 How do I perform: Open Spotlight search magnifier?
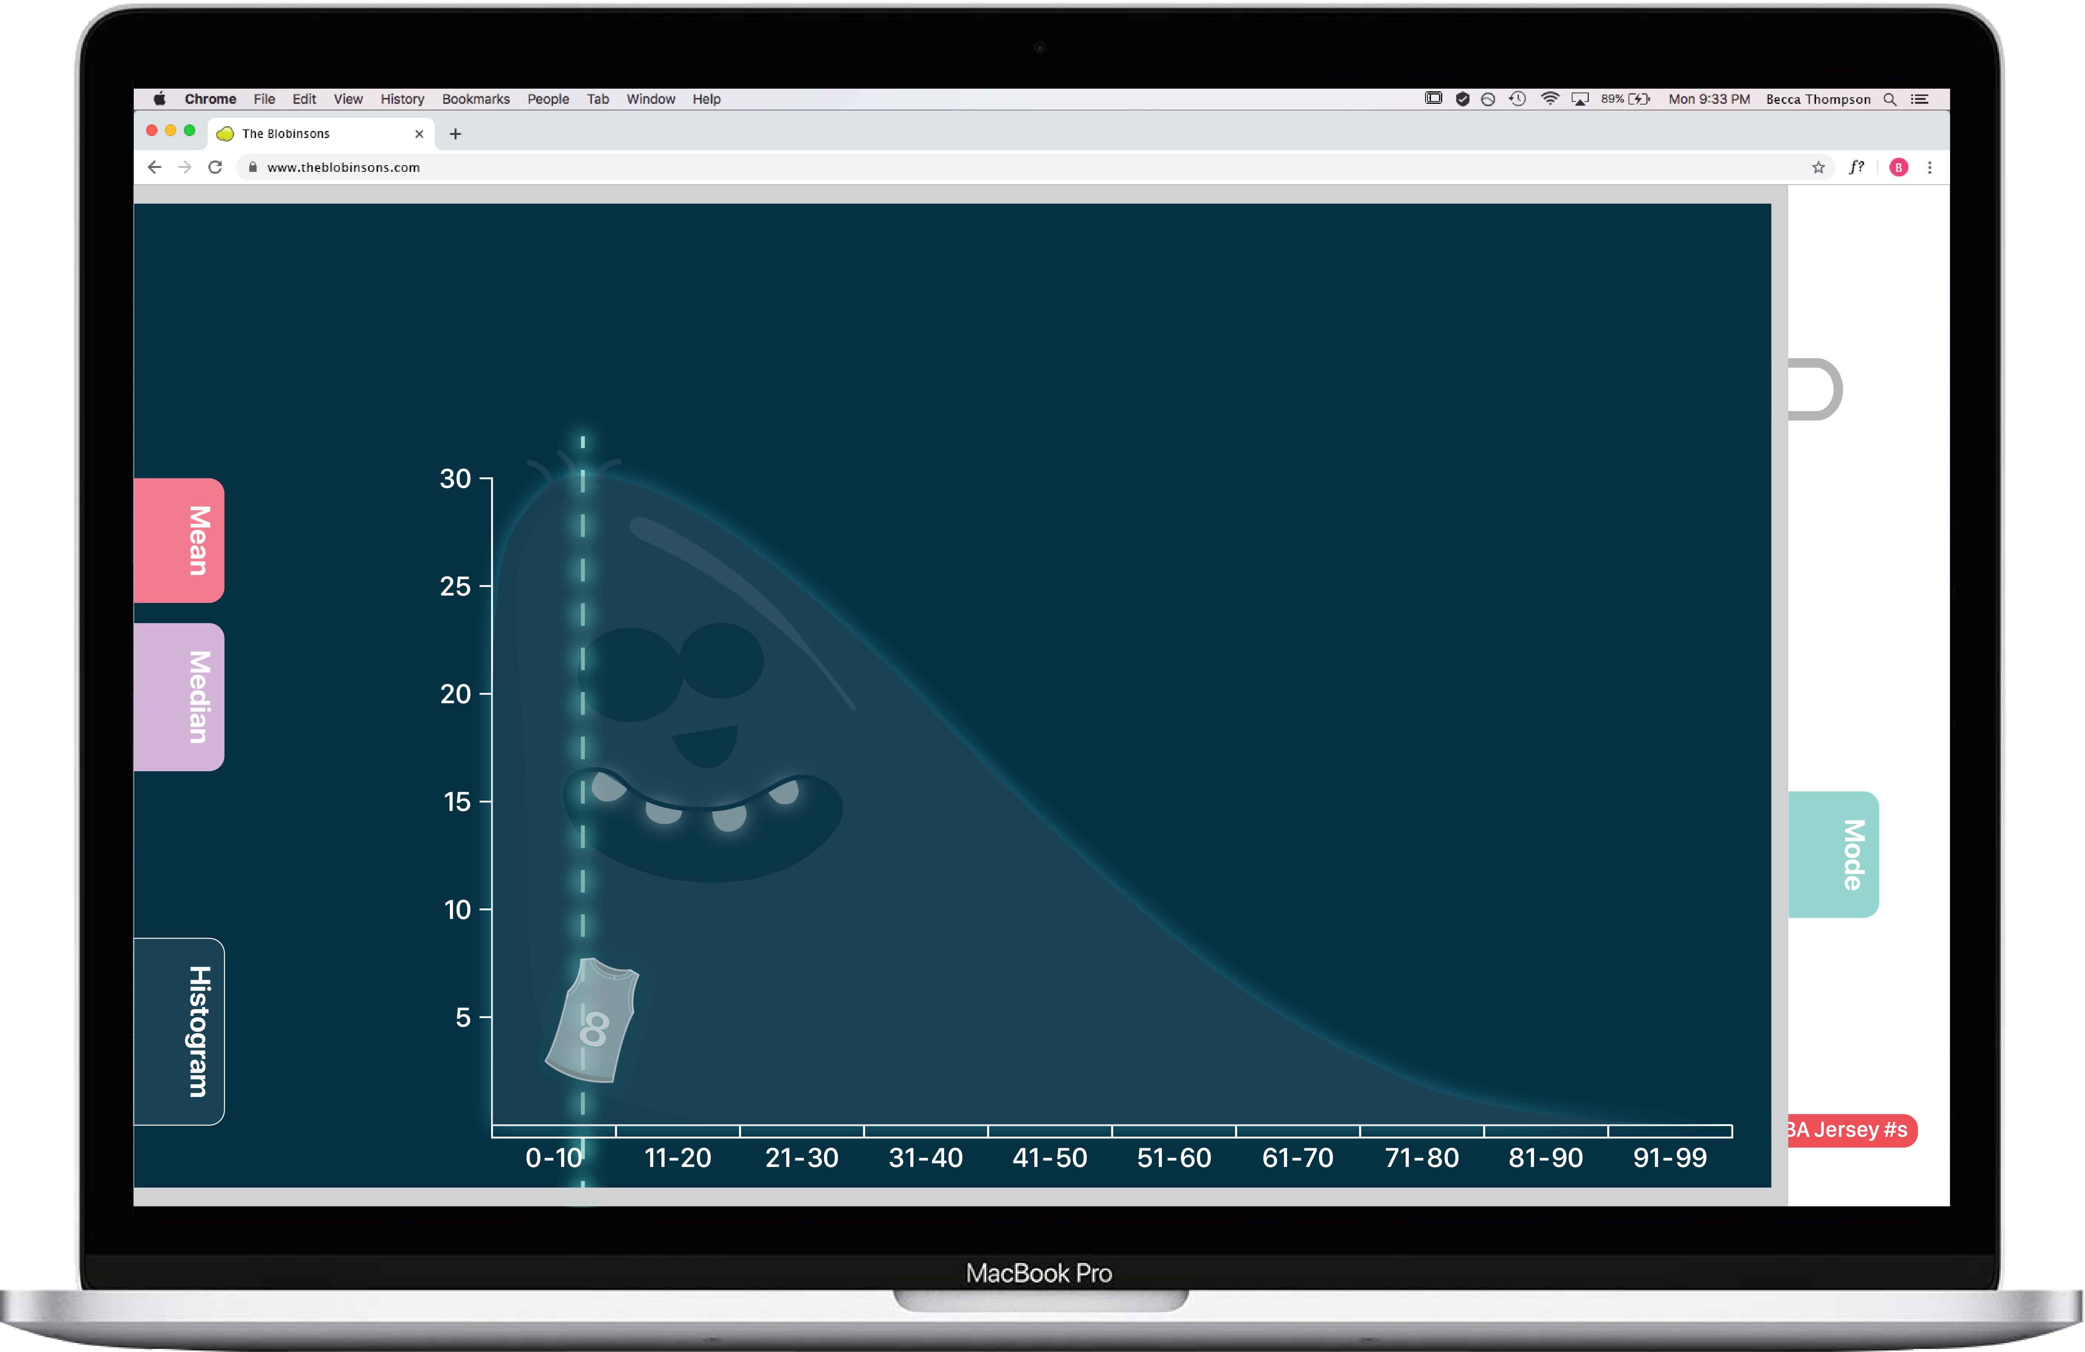pos(1890,99)
